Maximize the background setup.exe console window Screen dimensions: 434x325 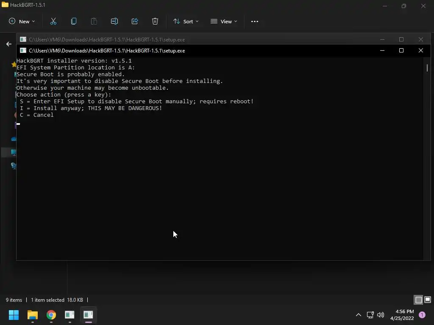coord(401,39)
